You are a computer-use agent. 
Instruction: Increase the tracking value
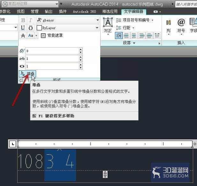pyautogui.click(x=81, y=57)
